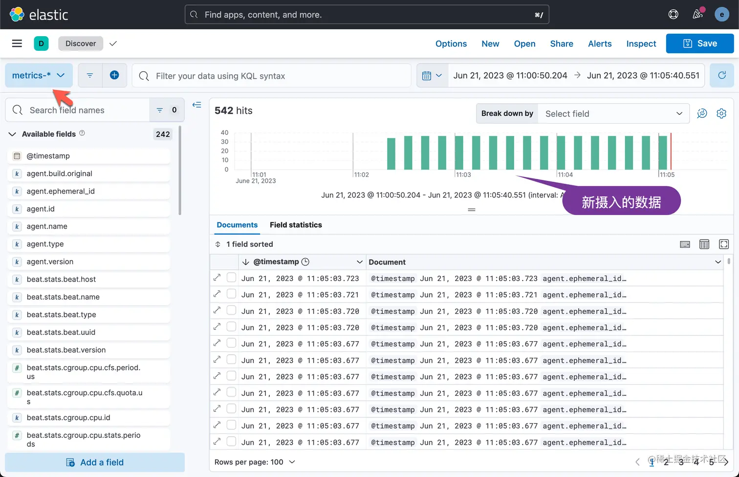Focus the Find apps, content search bar

(x=367, y=15)
